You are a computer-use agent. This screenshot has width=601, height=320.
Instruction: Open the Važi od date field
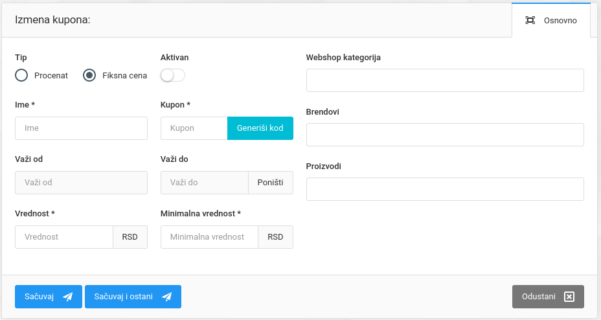click(81, 183)
